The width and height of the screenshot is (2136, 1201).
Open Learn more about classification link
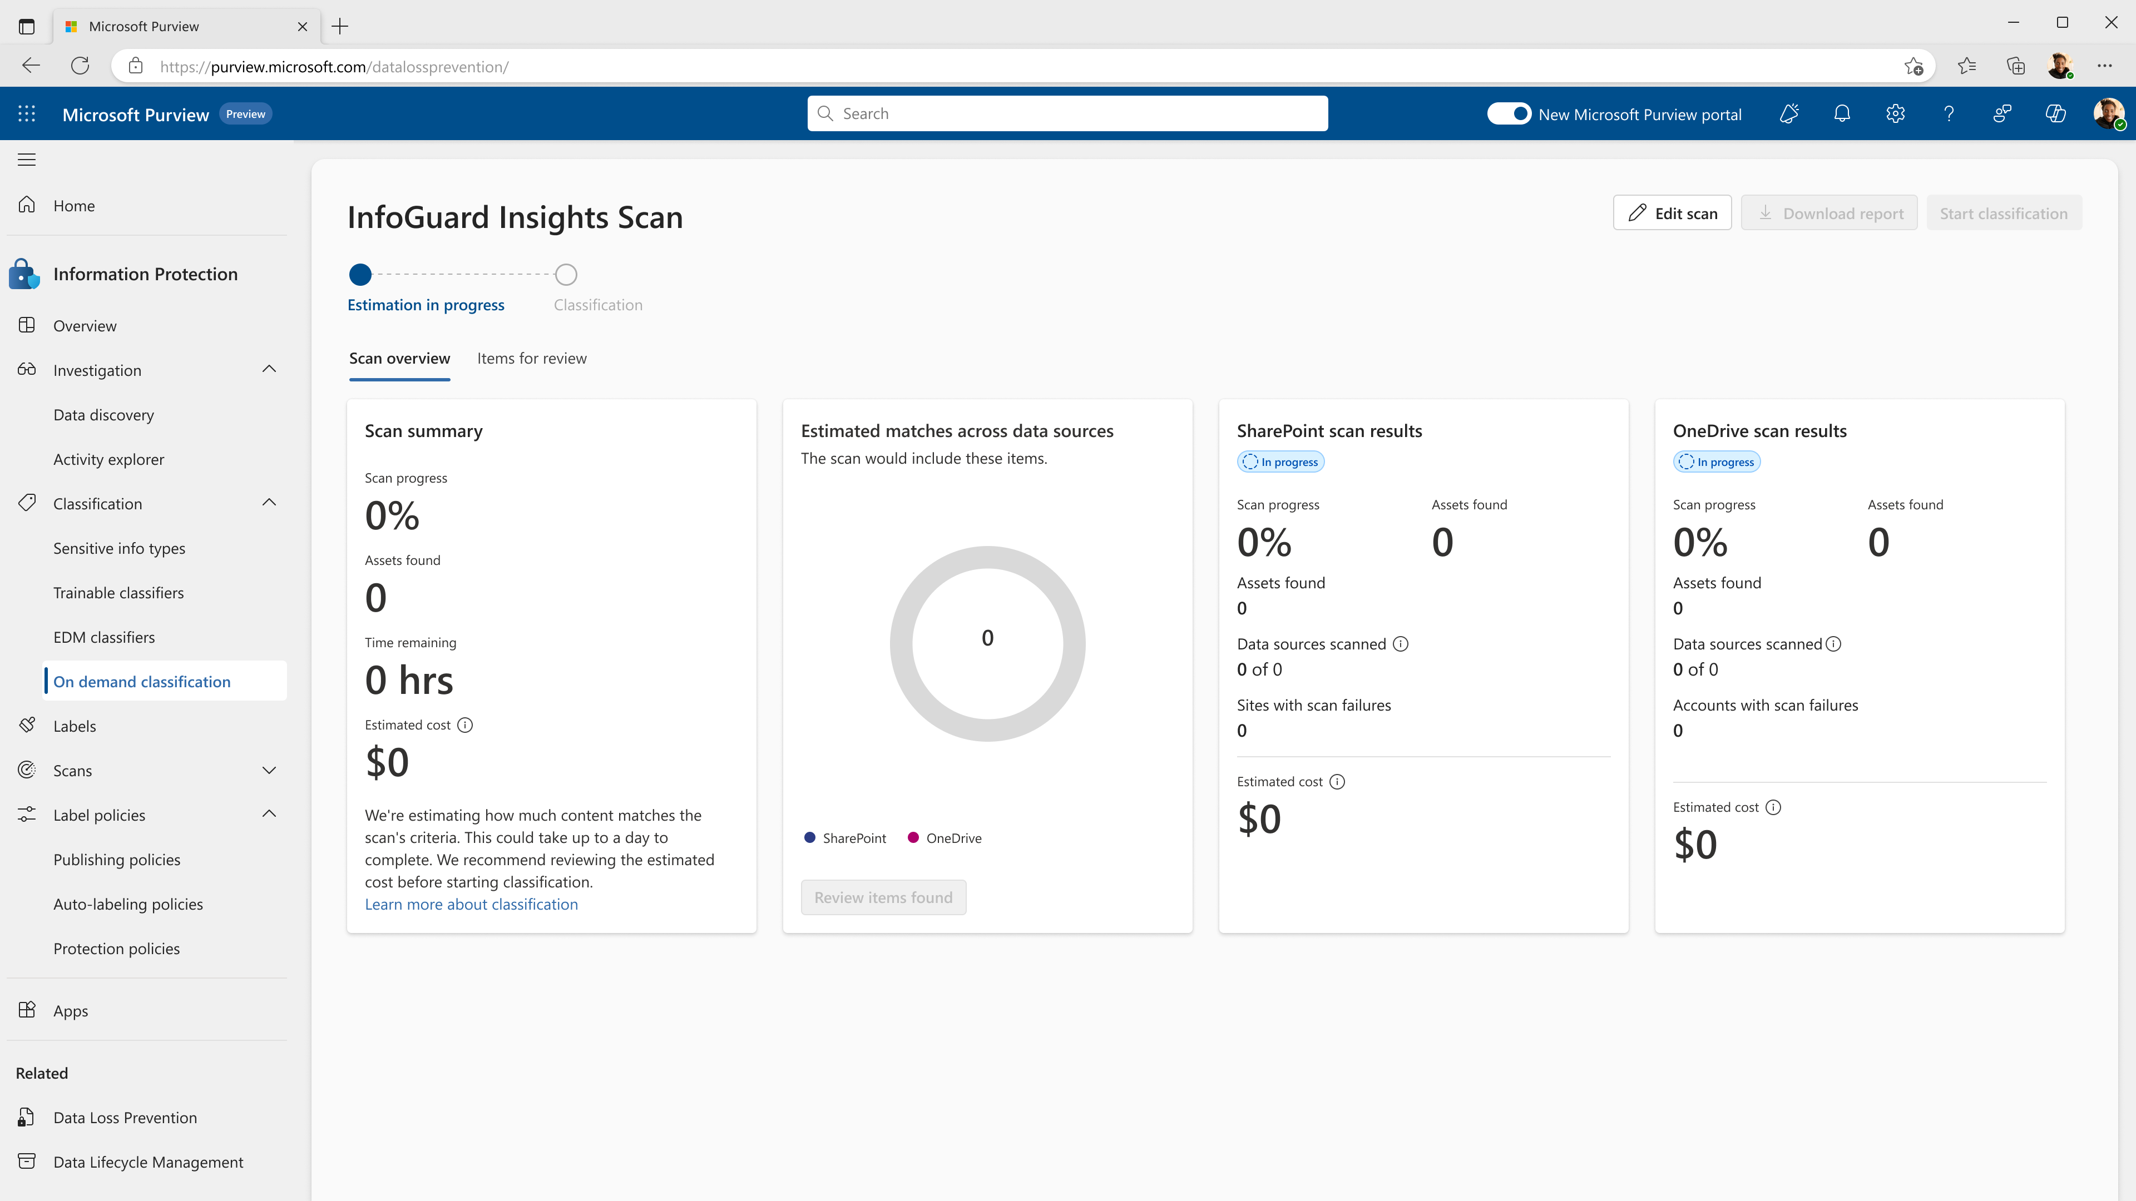[471, 904]
